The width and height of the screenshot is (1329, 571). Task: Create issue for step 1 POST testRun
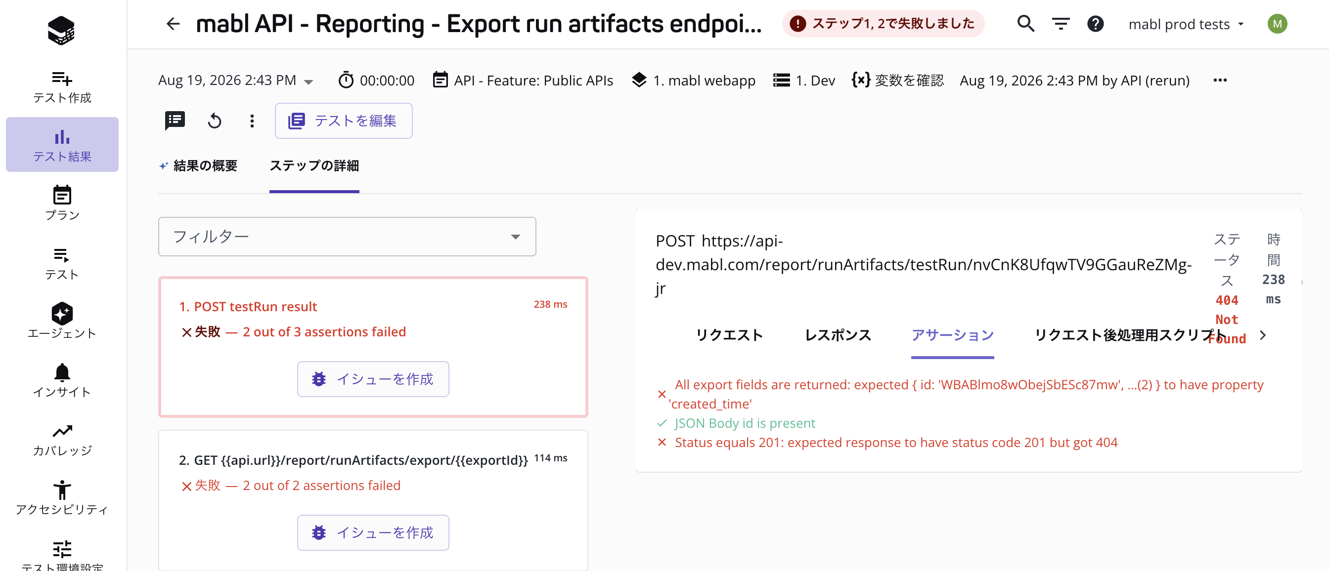point(373,379)
